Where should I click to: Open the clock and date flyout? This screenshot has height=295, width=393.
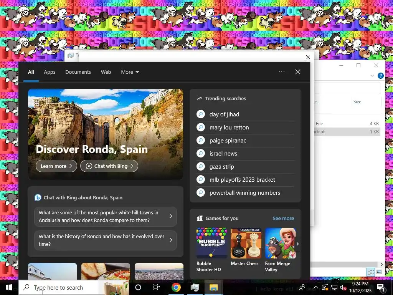point(360,287)
